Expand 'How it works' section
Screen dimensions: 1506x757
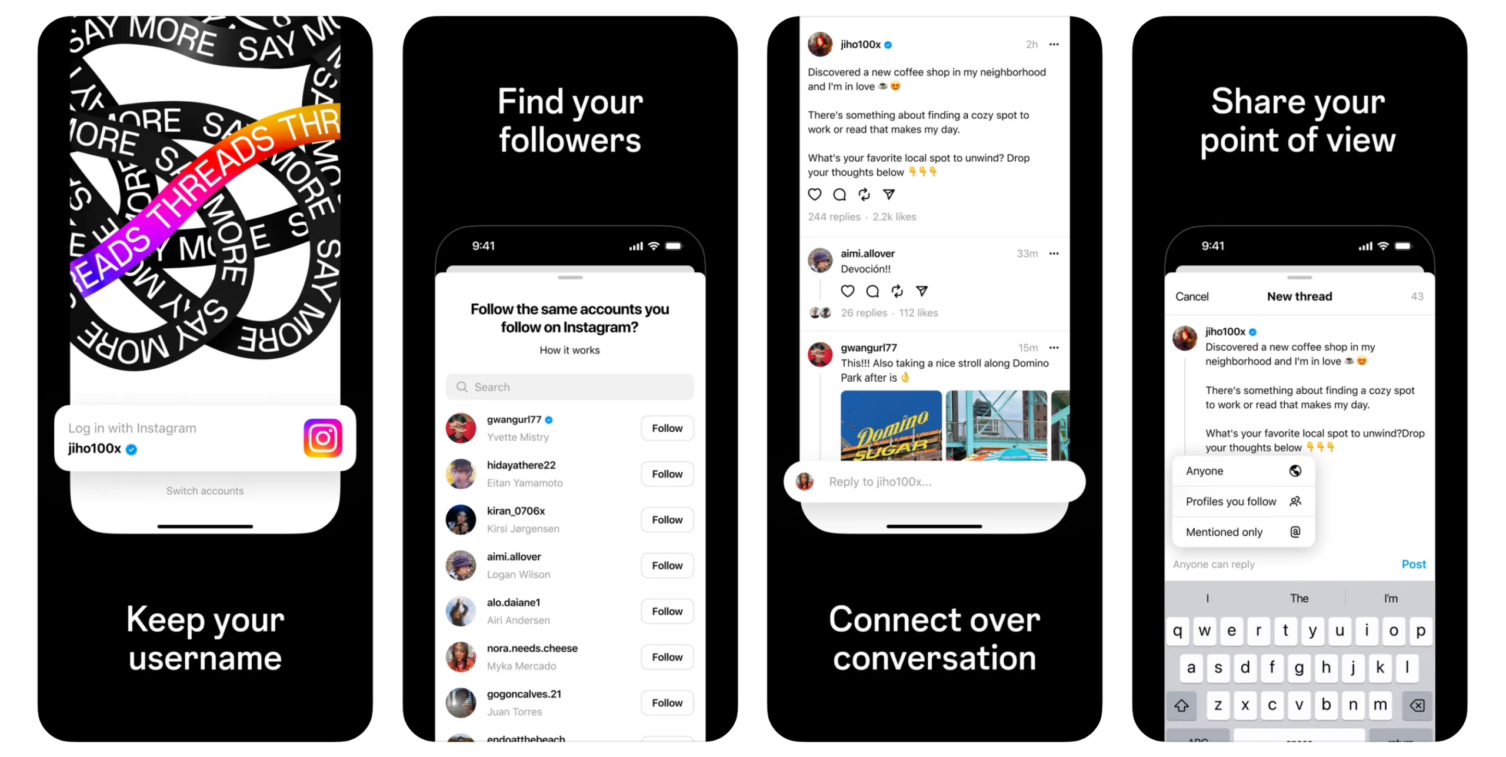point(571,349)
